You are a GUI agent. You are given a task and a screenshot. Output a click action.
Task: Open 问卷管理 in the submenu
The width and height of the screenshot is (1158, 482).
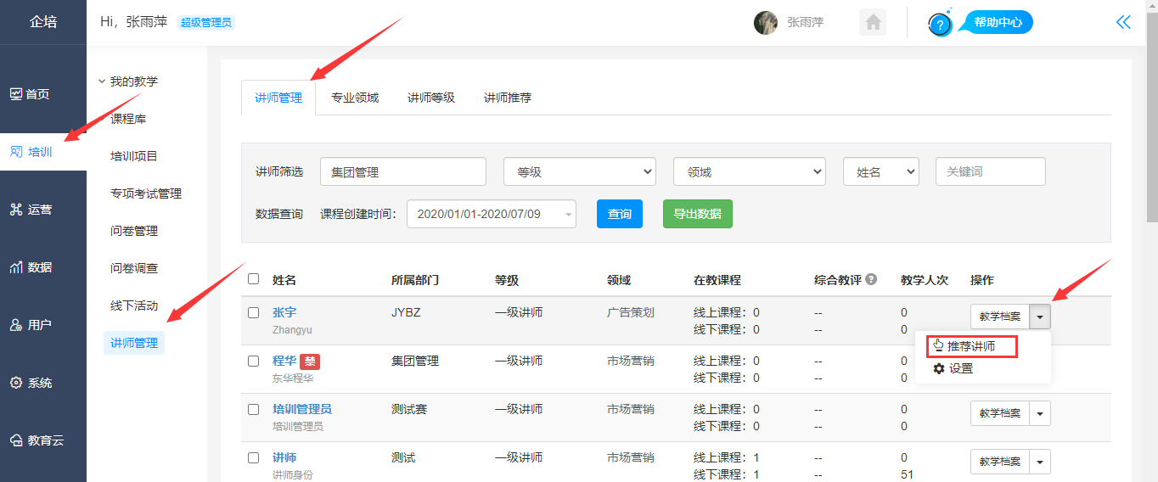[134, 231]
